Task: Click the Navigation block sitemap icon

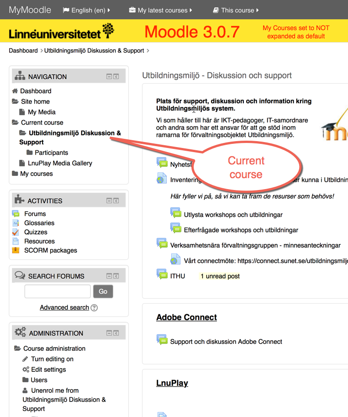Action: [20, 76]
